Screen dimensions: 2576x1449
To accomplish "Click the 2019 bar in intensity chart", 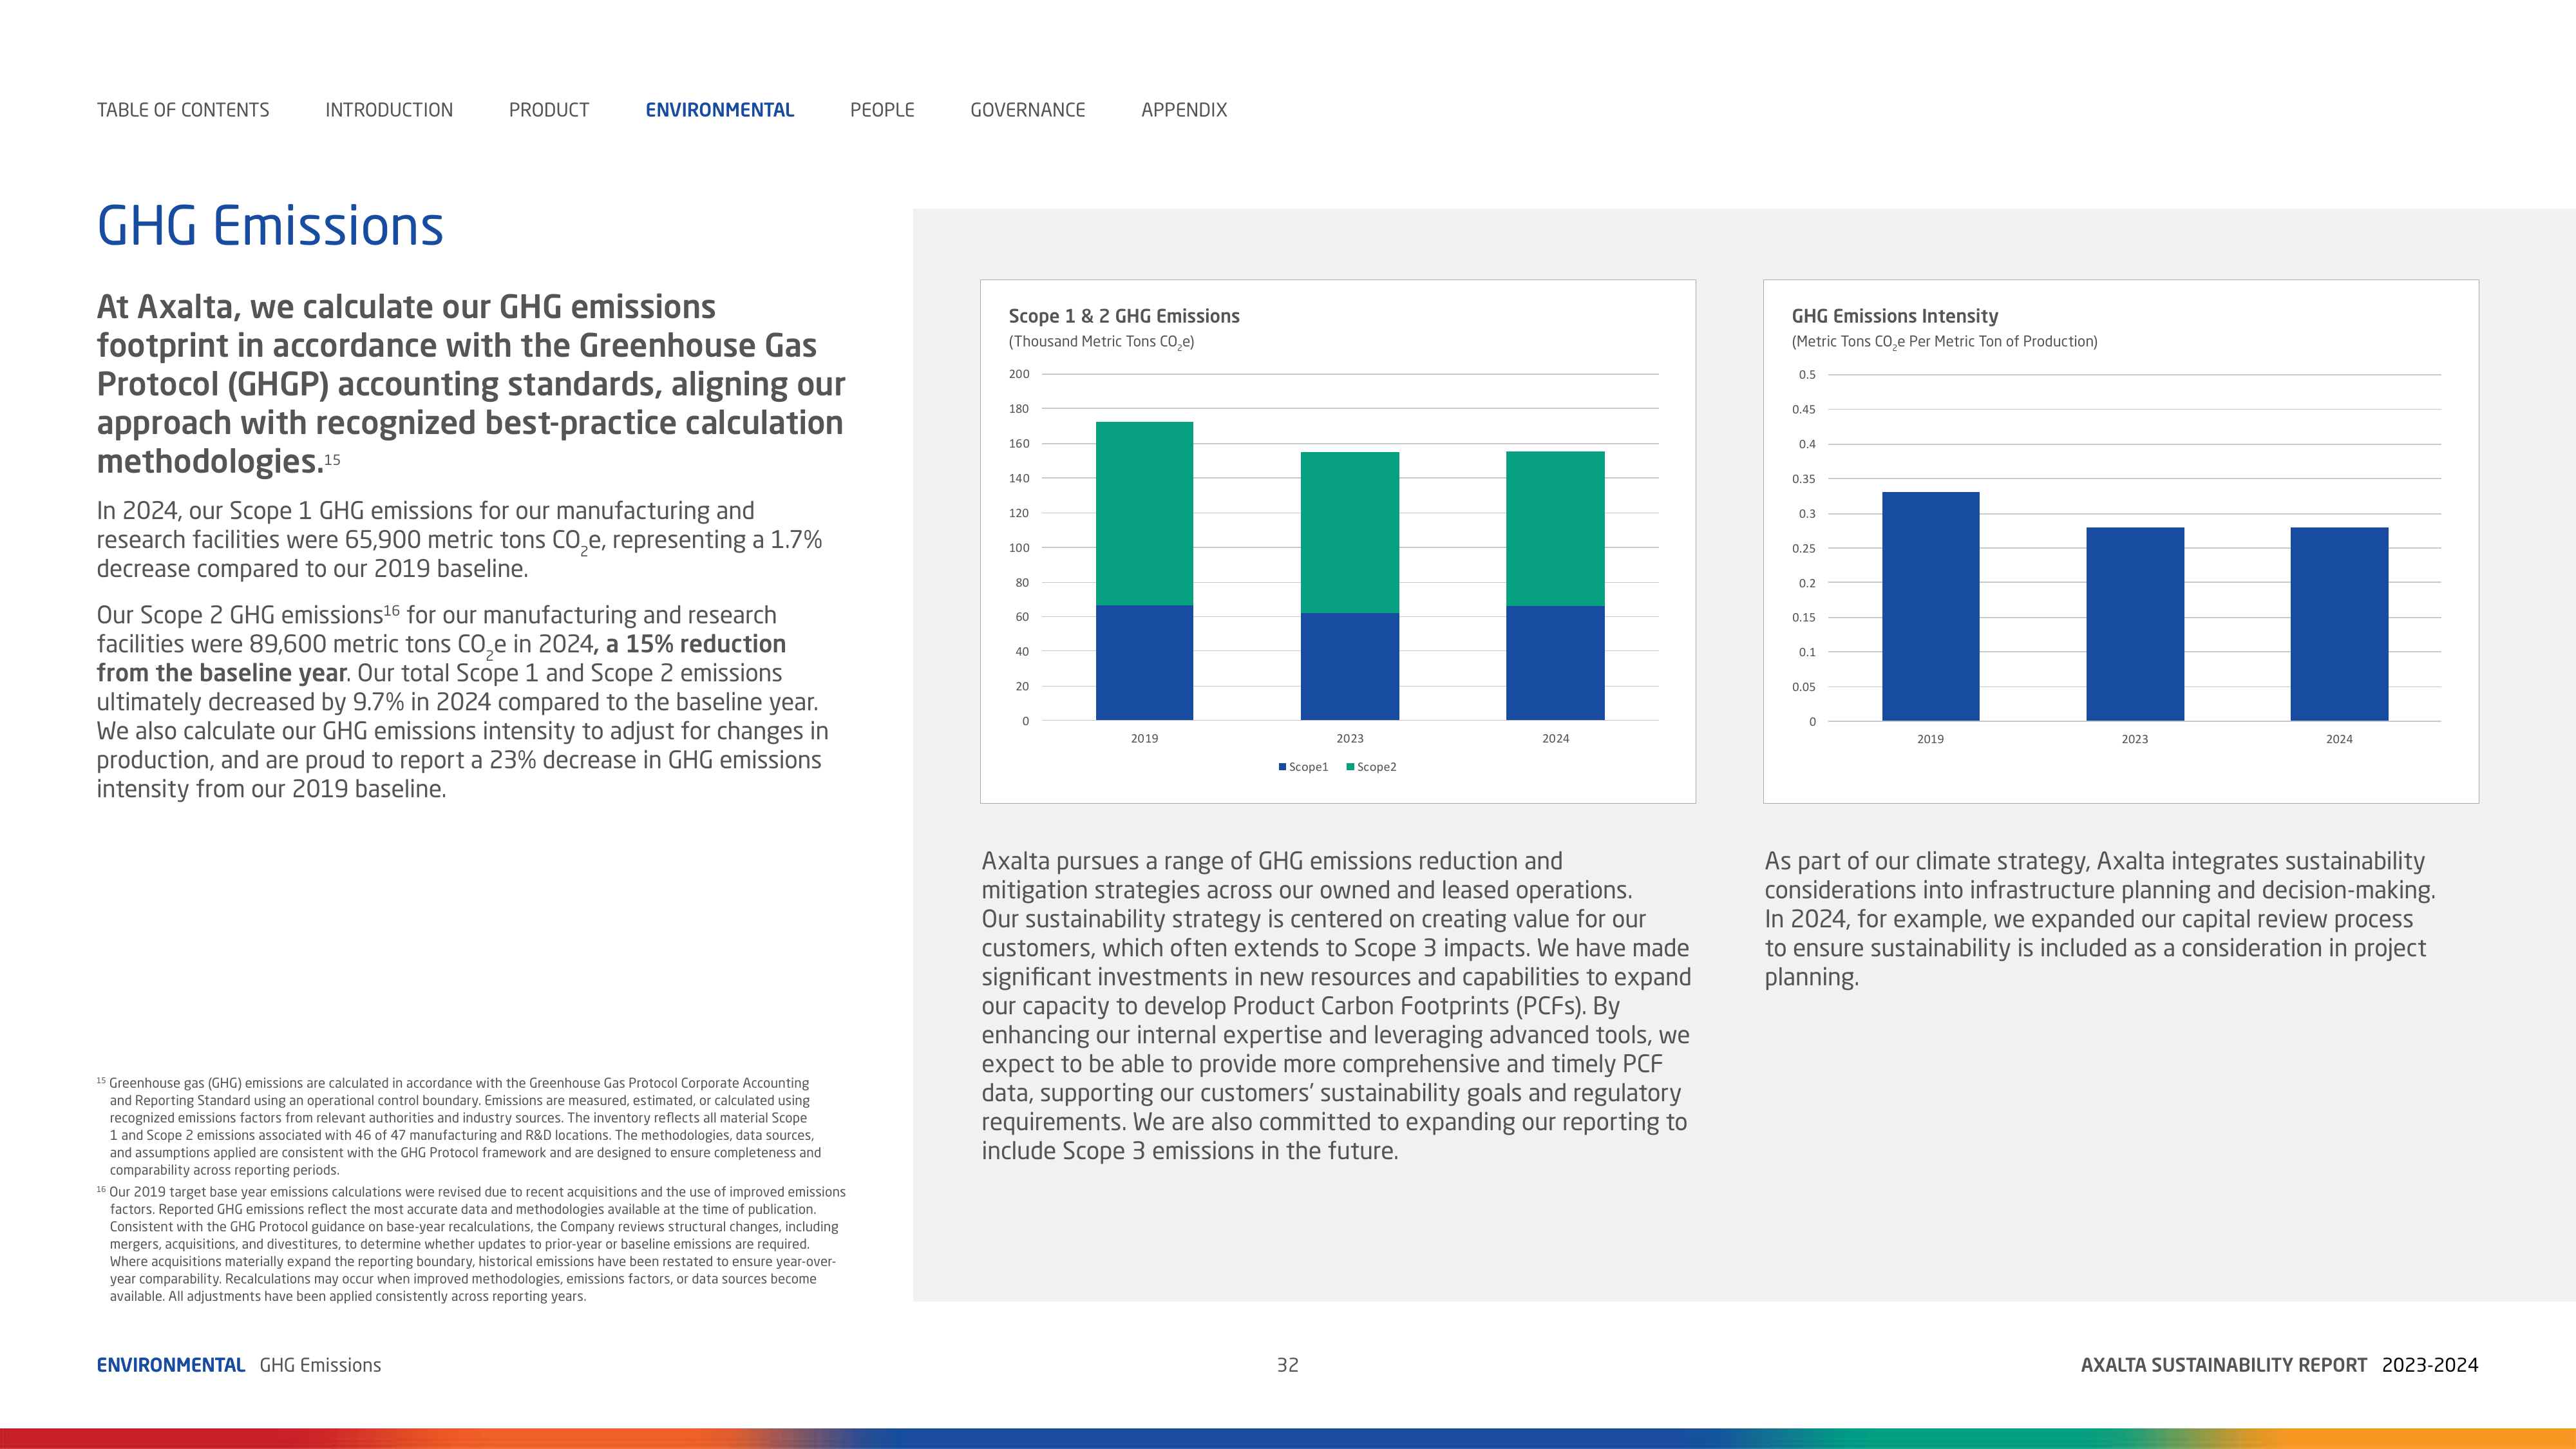I will tap(1930, 606).
